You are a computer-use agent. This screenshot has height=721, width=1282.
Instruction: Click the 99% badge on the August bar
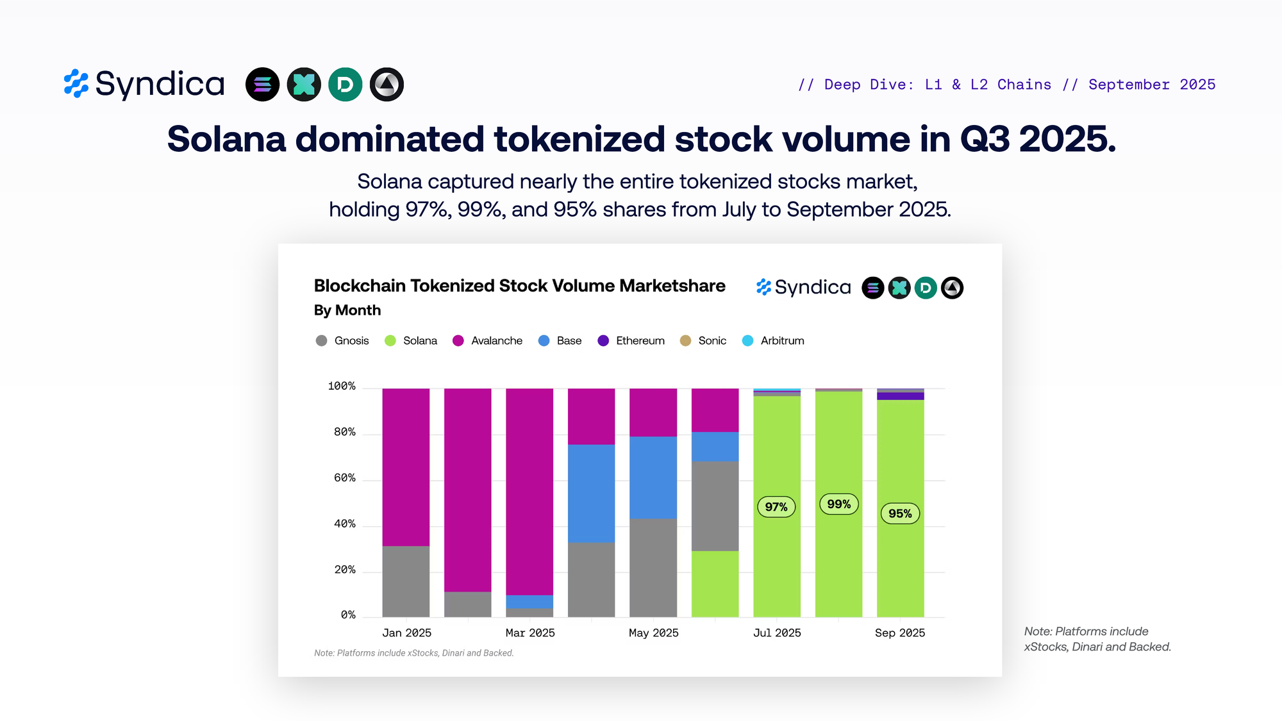pyautogui.click(x=838, y=504)
